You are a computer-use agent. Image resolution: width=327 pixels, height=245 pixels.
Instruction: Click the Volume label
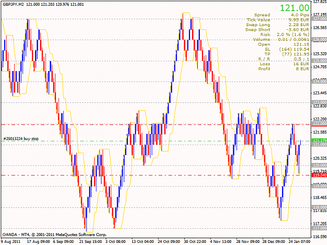click(262, 39)
